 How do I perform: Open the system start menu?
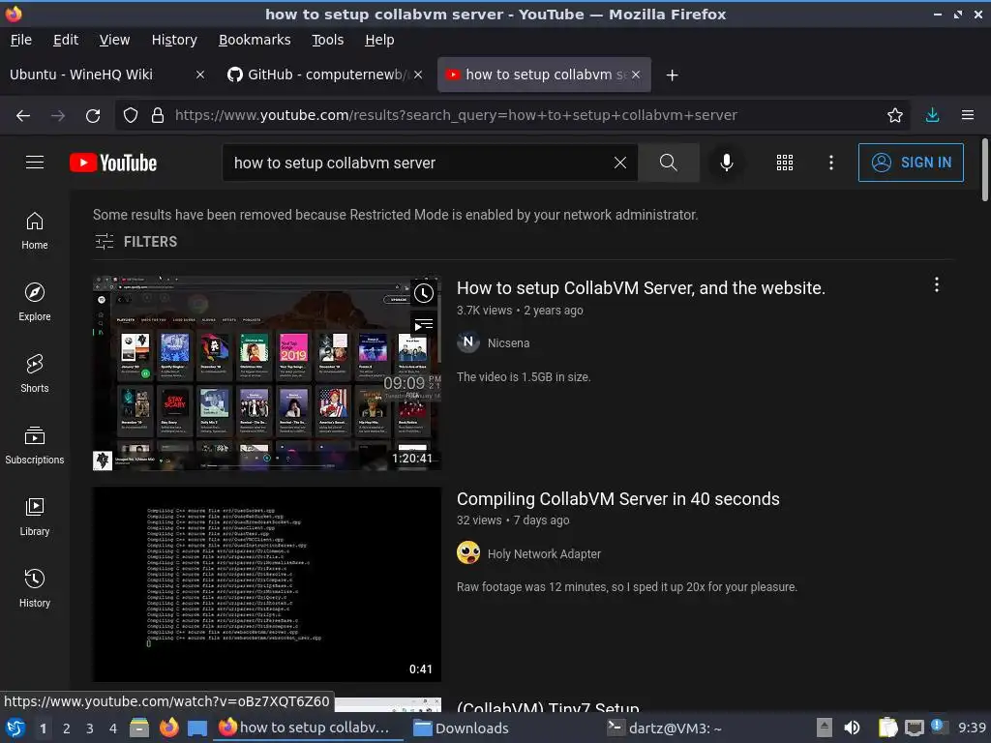click(x=15, y=728)
